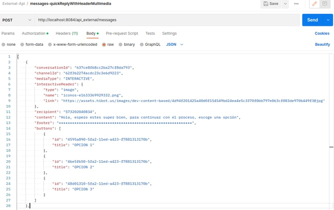Open the Pre-request Script tab

(x=122, y=33)
